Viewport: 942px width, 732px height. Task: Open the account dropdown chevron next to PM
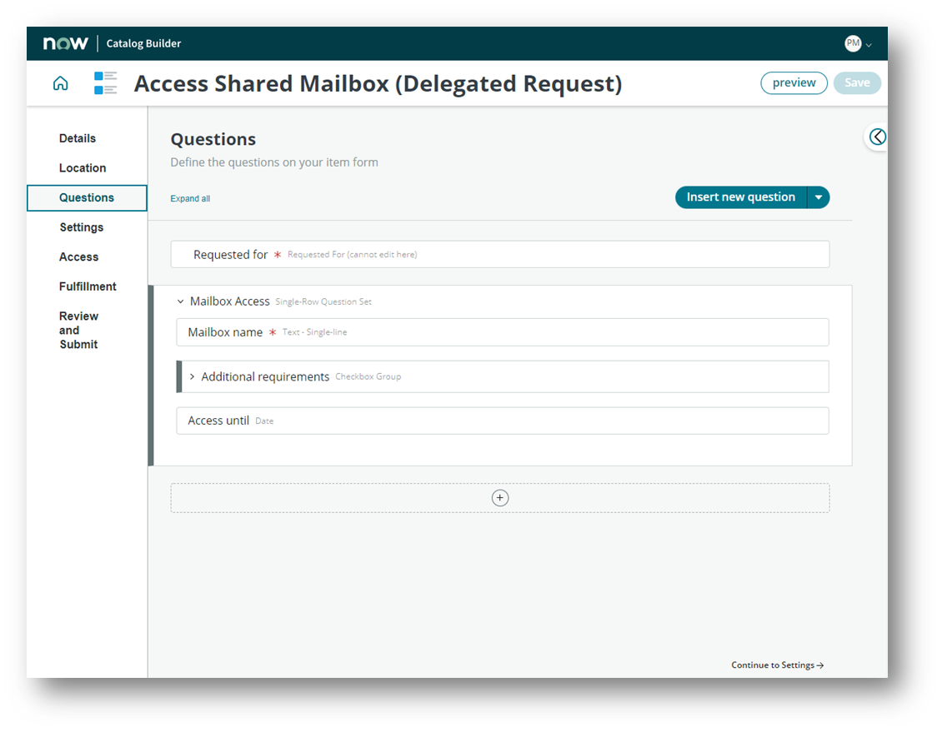[x=868, y=44]
